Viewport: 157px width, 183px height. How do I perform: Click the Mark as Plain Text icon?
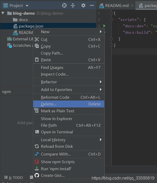[x=36, y=111]
